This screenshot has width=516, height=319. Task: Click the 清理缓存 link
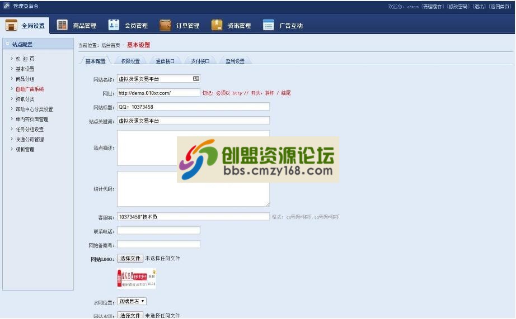pos(433,6)
